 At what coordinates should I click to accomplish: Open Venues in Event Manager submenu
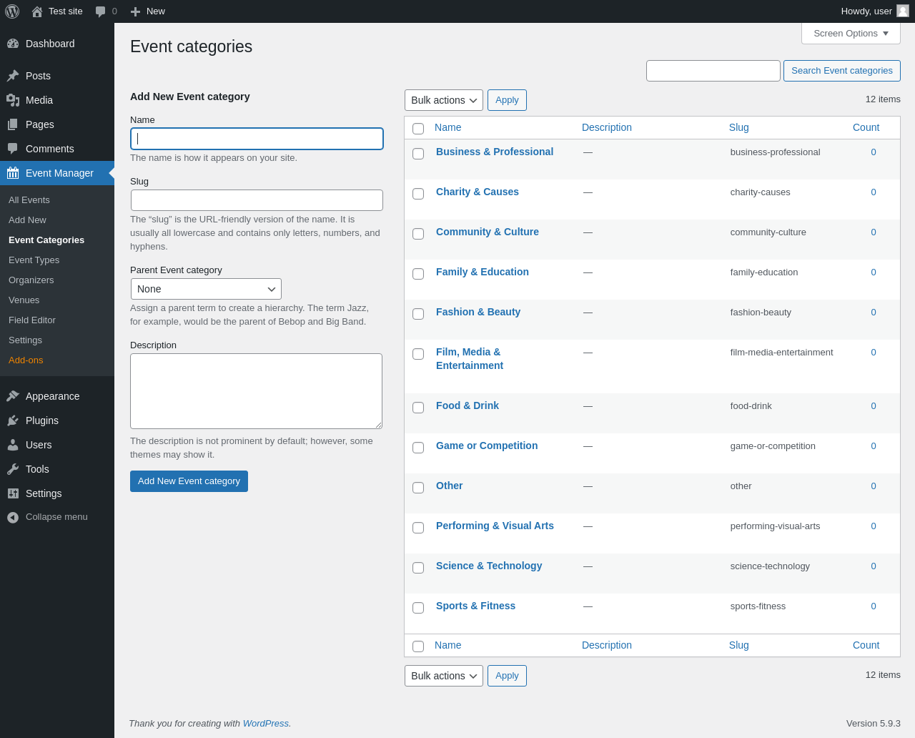[x=24, y=300]
